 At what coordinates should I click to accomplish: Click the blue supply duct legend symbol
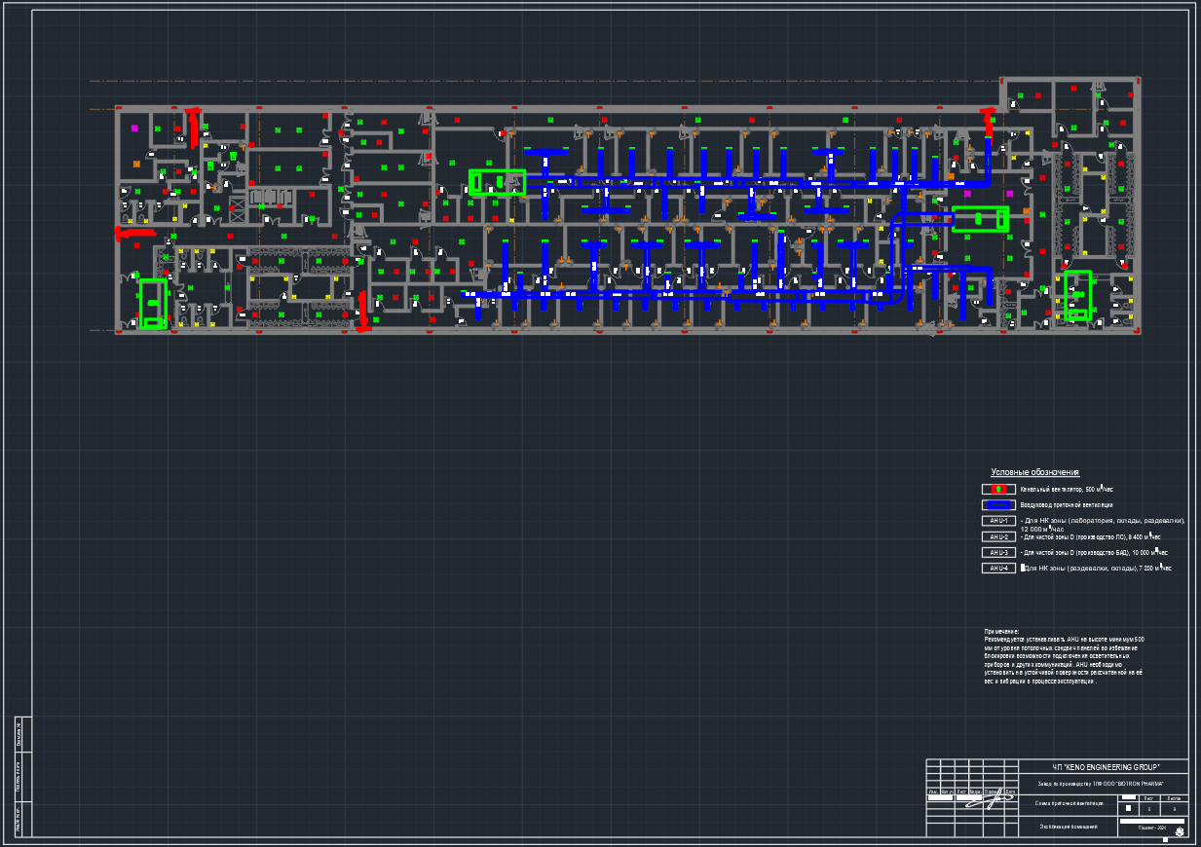tap(998, 505)
